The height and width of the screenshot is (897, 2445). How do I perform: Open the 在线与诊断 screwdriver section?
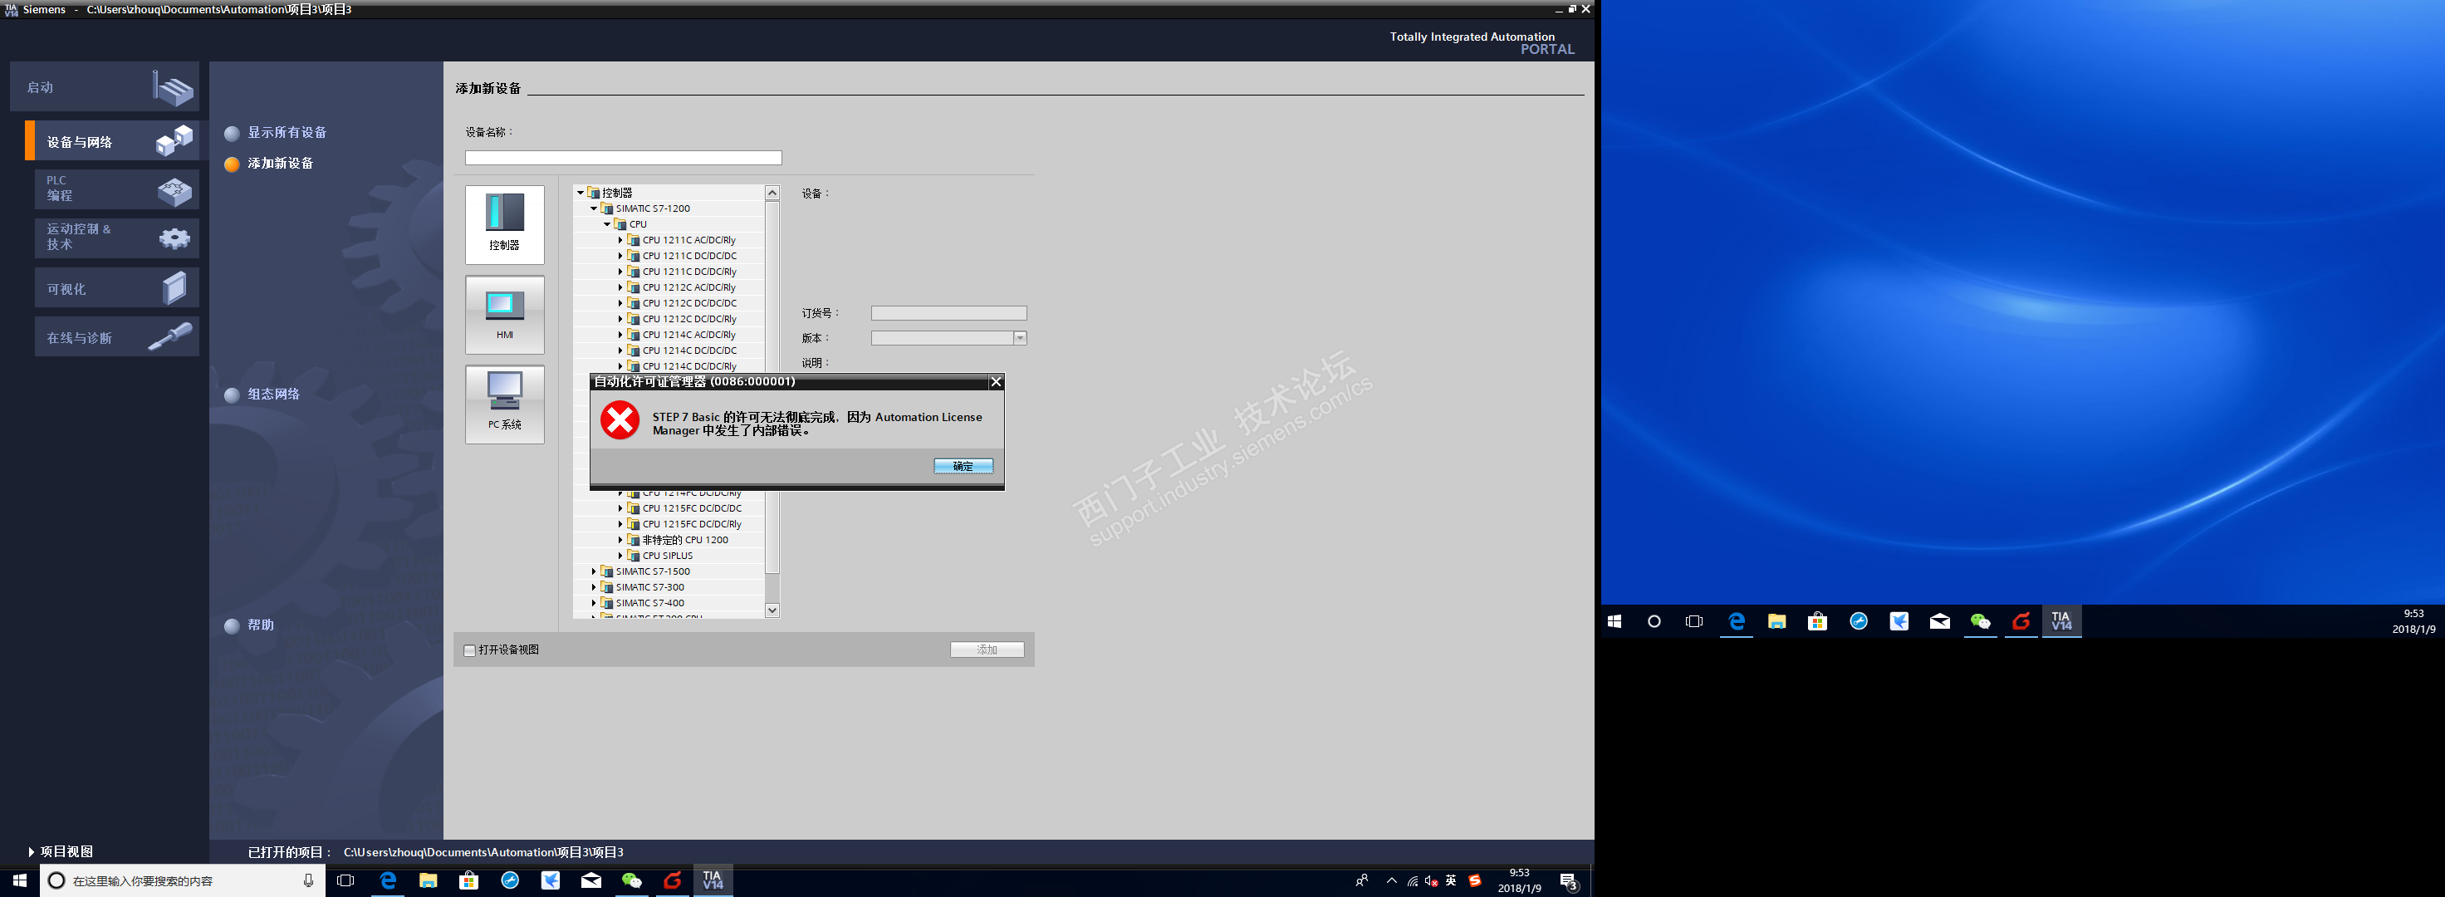point(115,338)
